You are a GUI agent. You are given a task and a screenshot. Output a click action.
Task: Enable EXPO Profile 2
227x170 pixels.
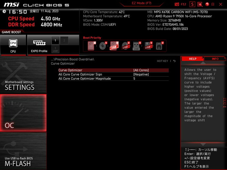click(x=64, y=40)
